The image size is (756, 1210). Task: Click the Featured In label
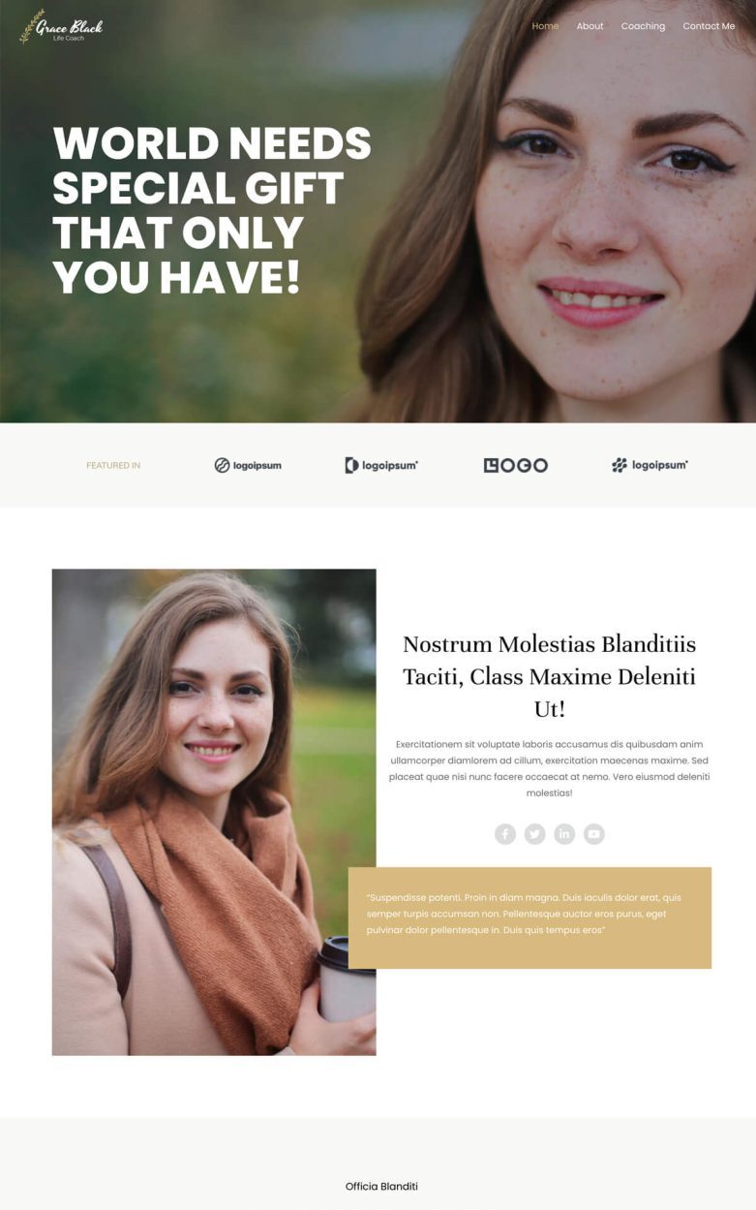tap(113, 465)
